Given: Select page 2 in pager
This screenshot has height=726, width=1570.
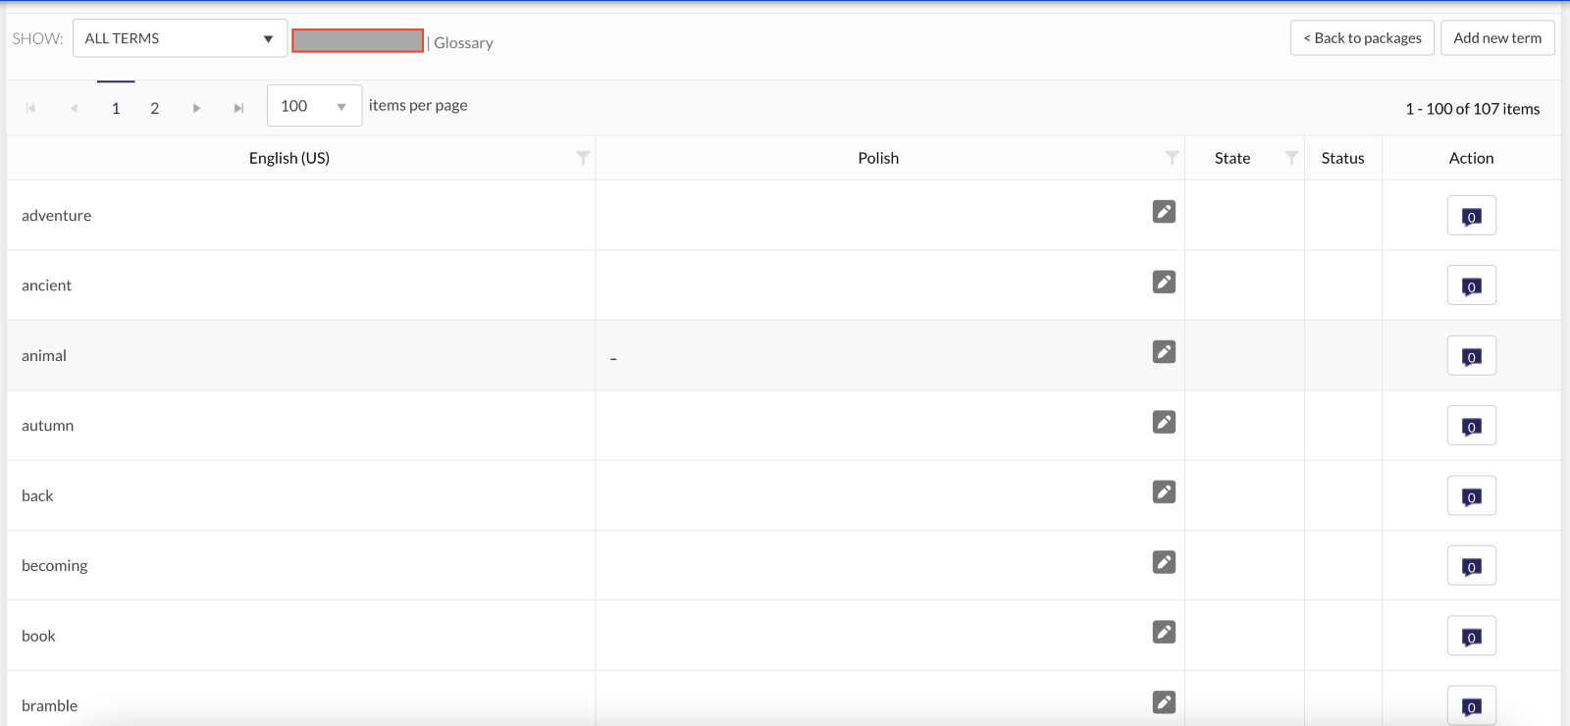Looking at the screenshot, I should point(154,108).
